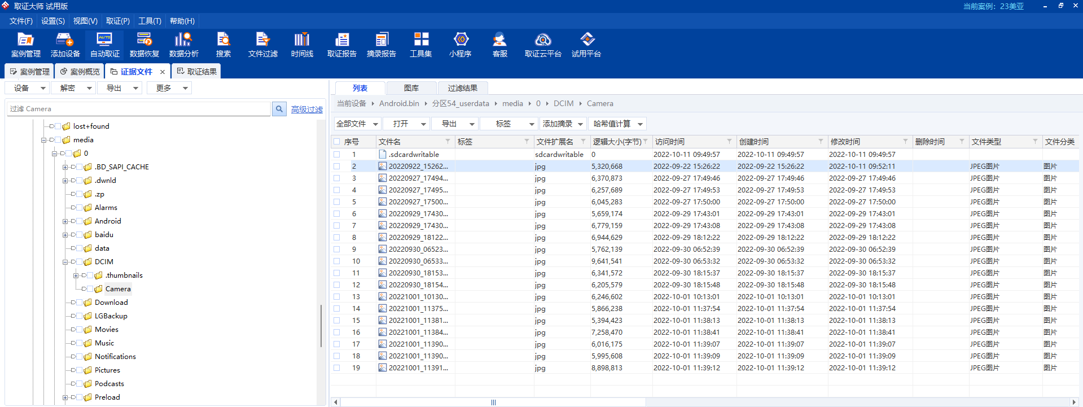Click the 取证报告 report icon
The height and width of the screenshot is (407, 1083).
(x=341, y=45)
